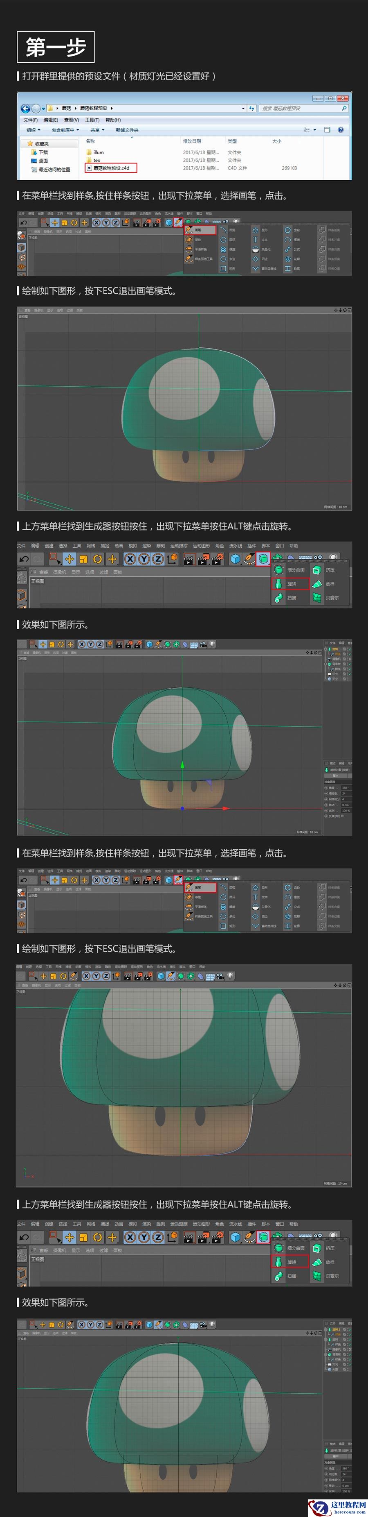368x1517 pixels.
Task: Click render view clapper in first generator-menu toolbar
Action: point(188,559)
